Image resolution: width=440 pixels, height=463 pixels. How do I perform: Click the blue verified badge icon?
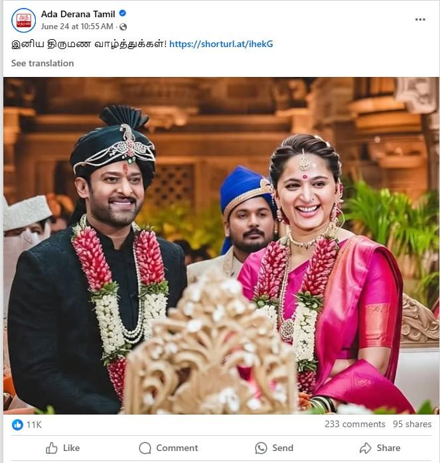[x=123, y=13]
